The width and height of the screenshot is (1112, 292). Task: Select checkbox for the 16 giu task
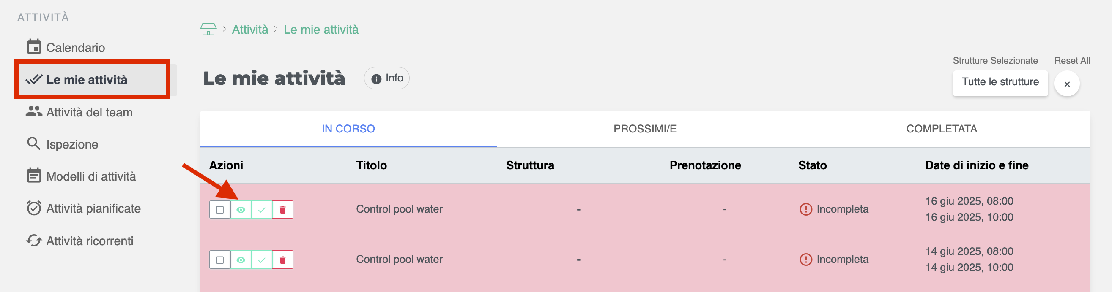click(x=220, y=210)
